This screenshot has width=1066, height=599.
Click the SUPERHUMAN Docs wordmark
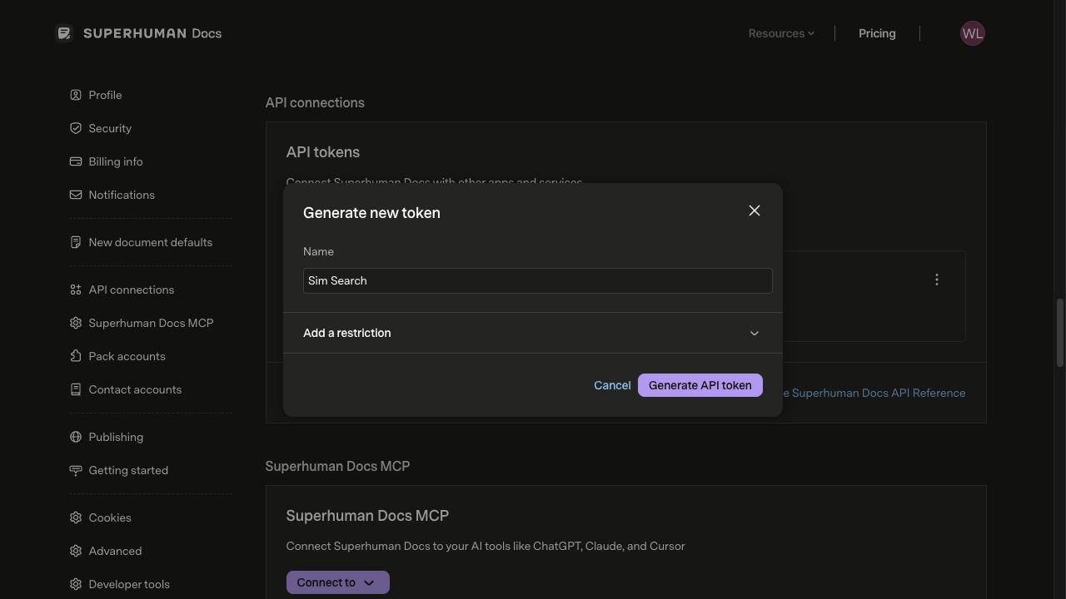pos(152,33)
